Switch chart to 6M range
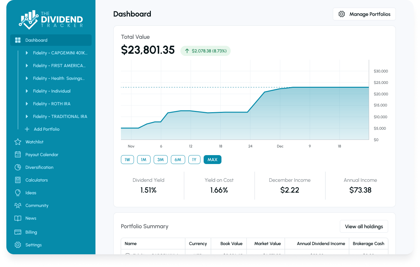 [x=178, y=160]
